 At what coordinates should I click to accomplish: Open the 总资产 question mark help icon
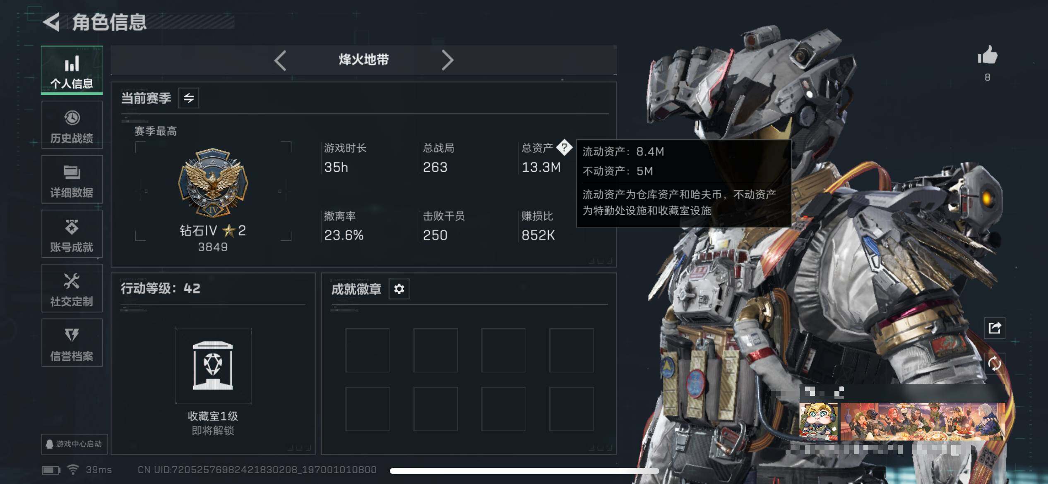[564, 147]
